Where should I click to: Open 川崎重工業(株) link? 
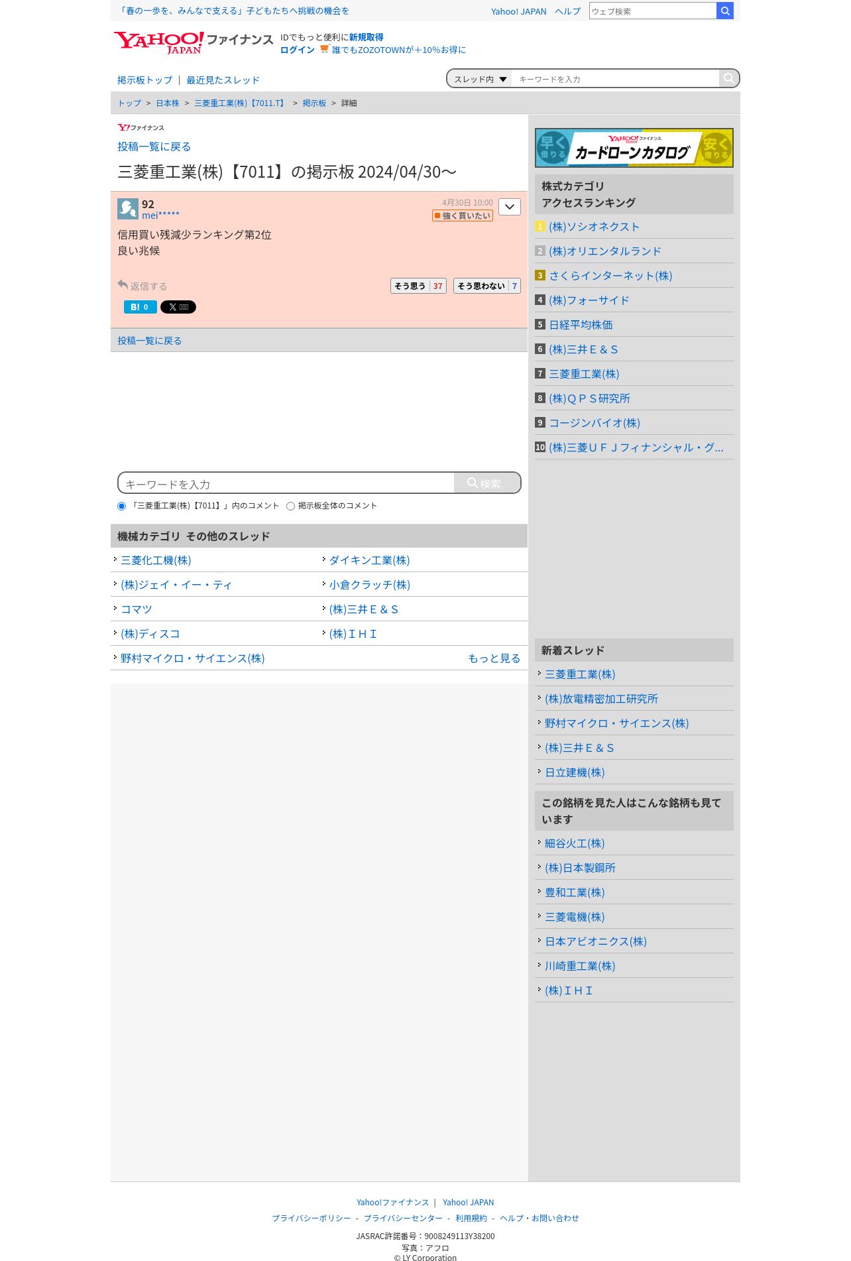tap(580, 966)
